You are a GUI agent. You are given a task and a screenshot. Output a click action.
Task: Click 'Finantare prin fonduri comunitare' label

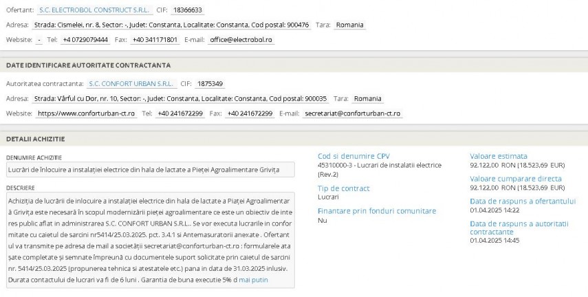click(377, 211)
